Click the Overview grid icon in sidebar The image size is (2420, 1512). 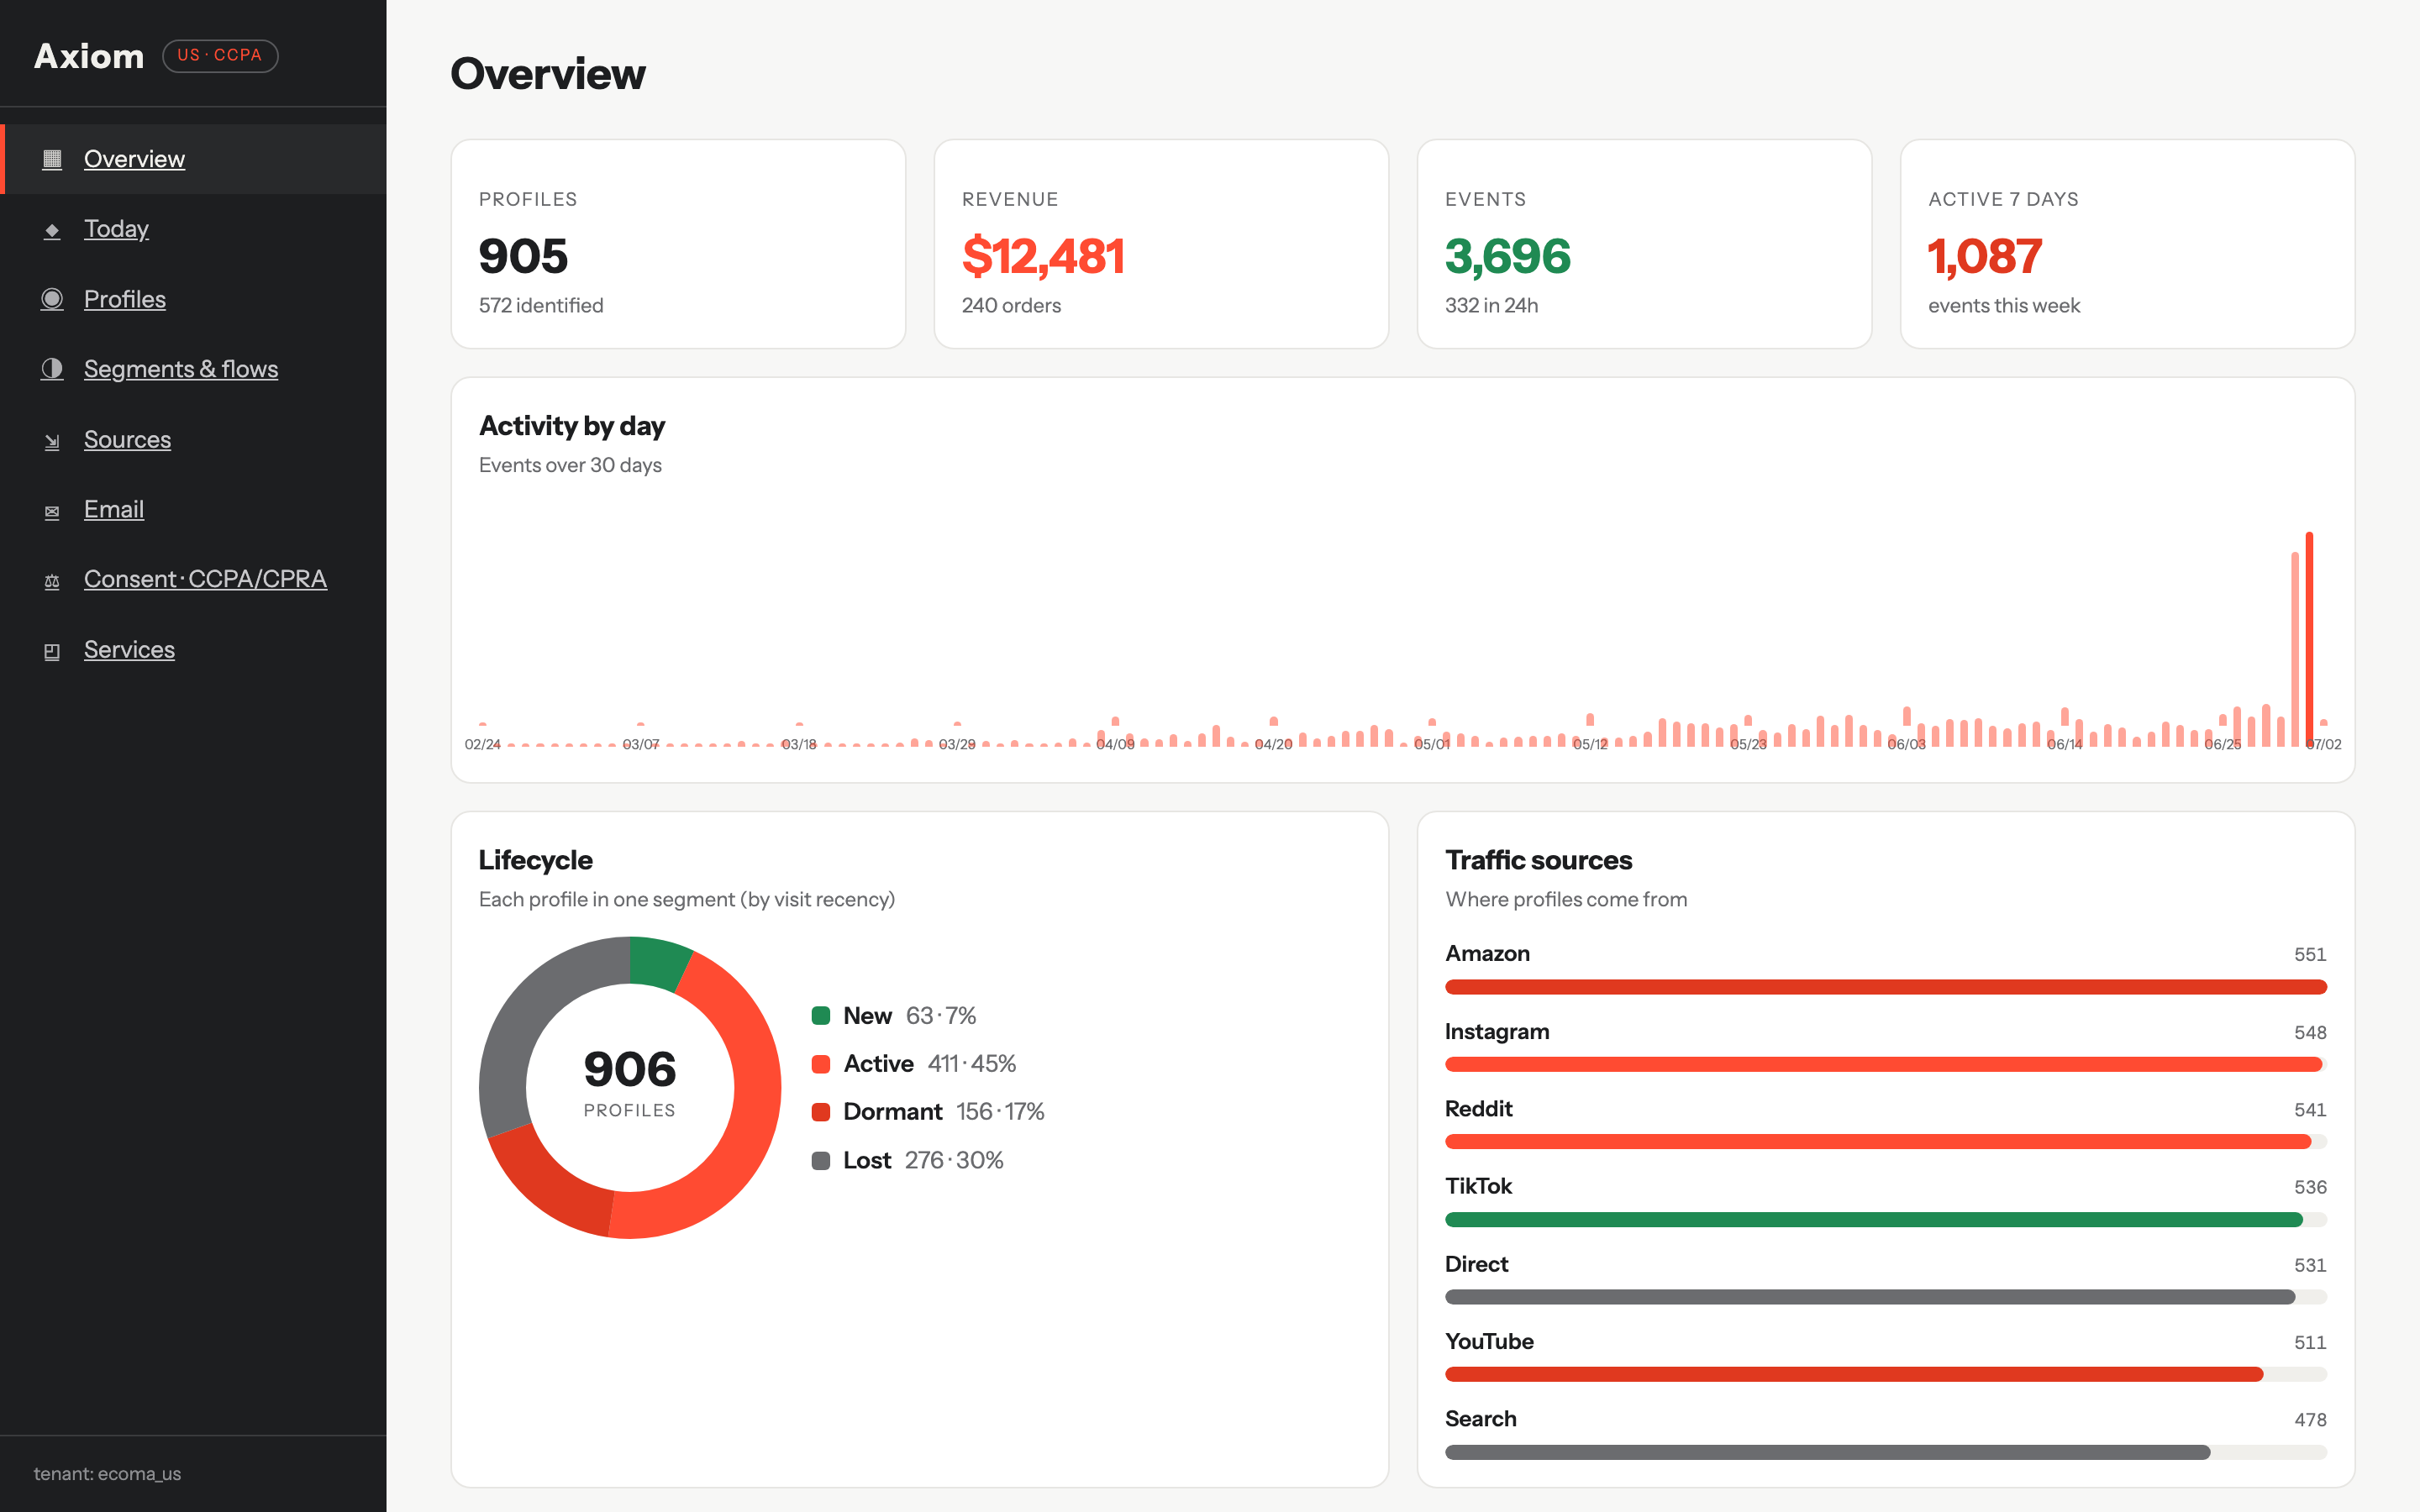point(52,159)
